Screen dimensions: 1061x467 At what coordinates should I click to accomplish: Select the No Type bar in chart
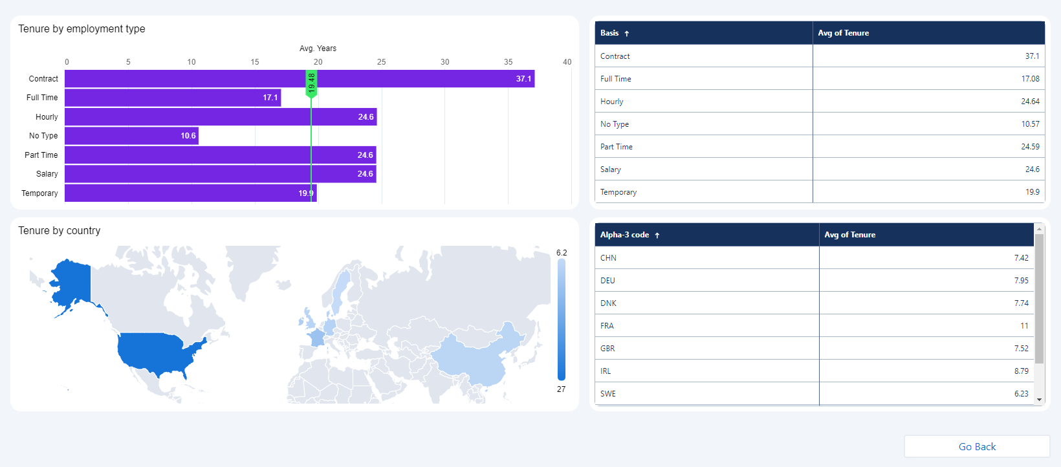tap(129, 136)
